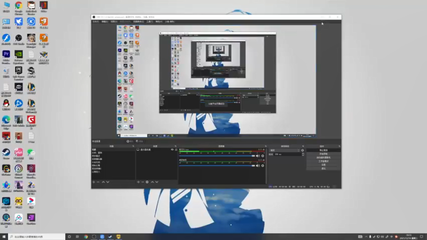
Task: Click inside the OBS preview canvas
Action: coord(216,81)
